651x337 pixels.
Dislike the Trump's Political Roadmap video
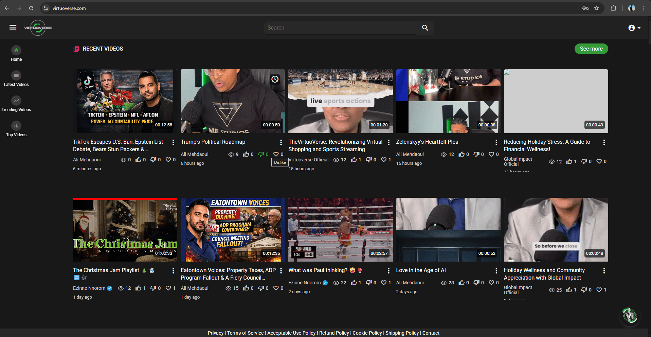[x=261, y=154]
